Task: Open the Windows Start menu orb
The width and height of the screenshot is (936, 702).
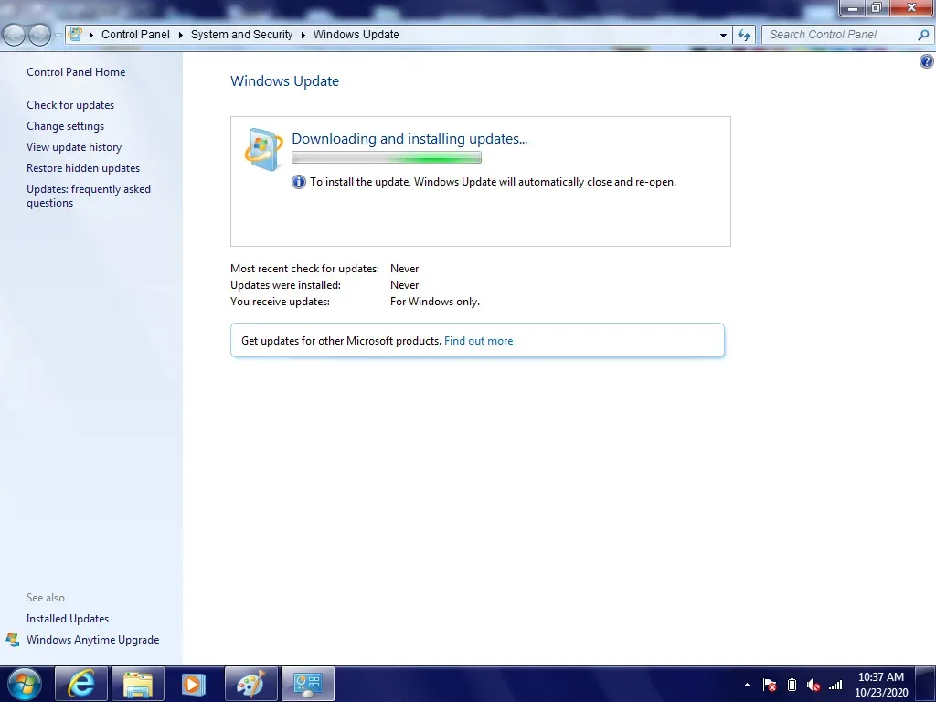Action: point(25,684)
